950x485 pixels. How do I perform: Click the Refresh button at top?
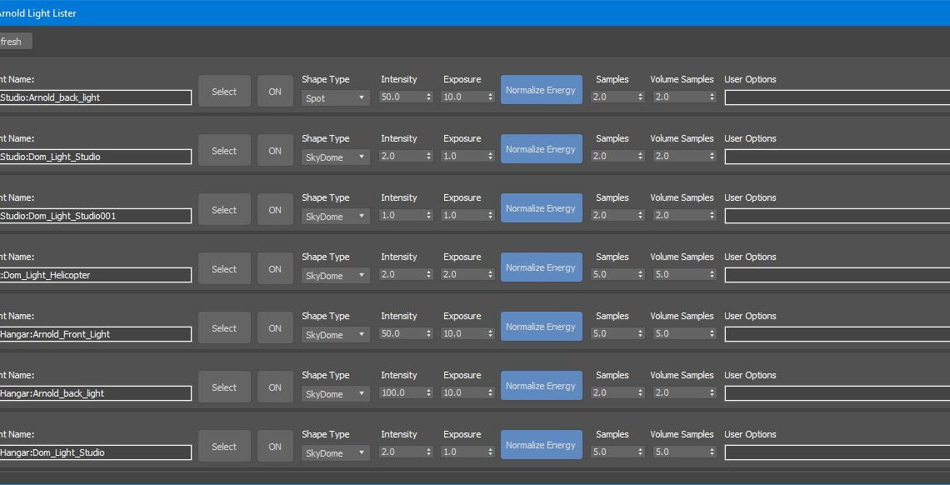coord(12,42)
